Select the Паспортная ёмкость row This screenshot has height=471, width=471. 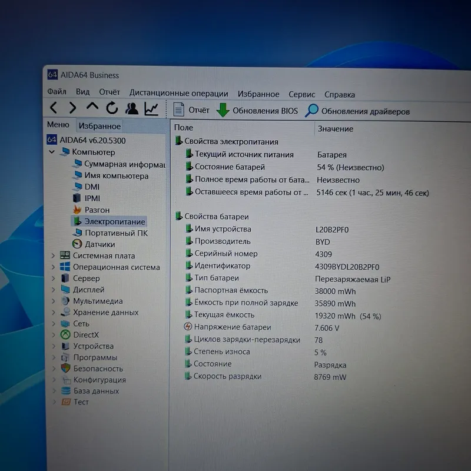click(x=270, y=291)
